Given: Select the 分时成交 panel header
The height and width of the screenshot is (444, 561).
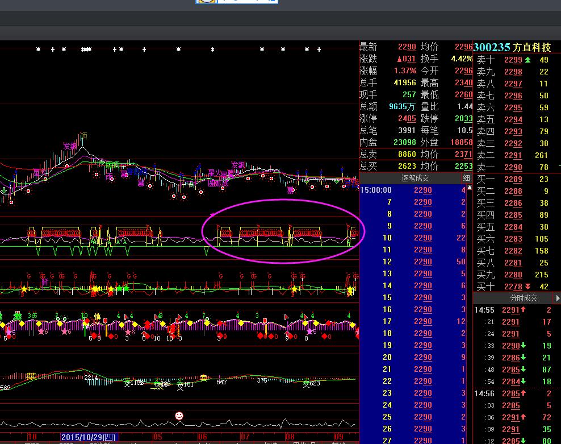Looking at the screenshot, I should pyautogui.click(x=513, y=298).
